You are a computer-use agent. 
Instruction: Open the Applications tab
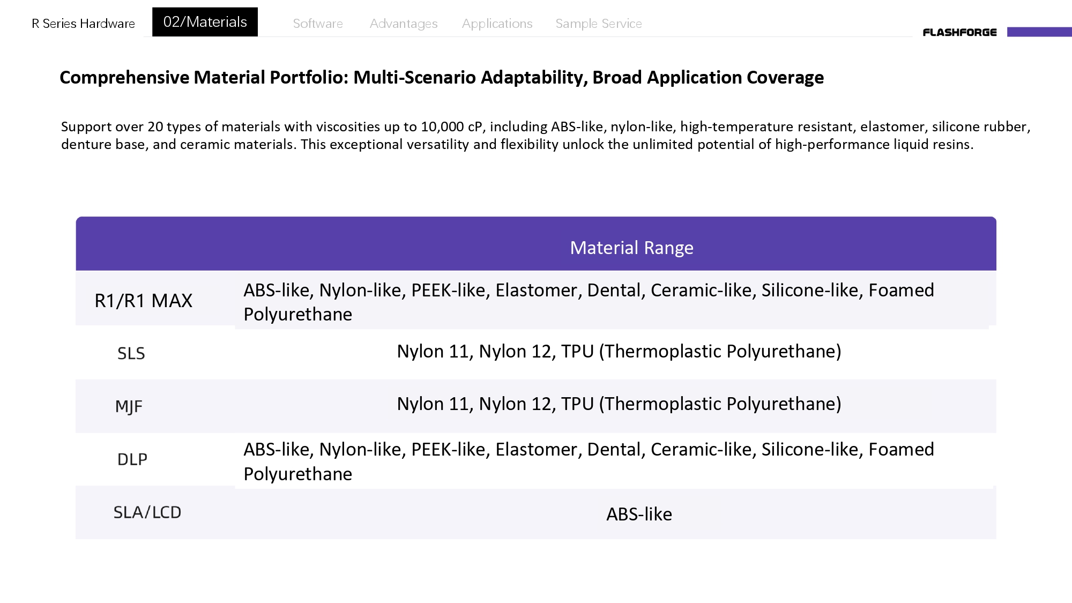pyautogui.click(x=497, y=24)
